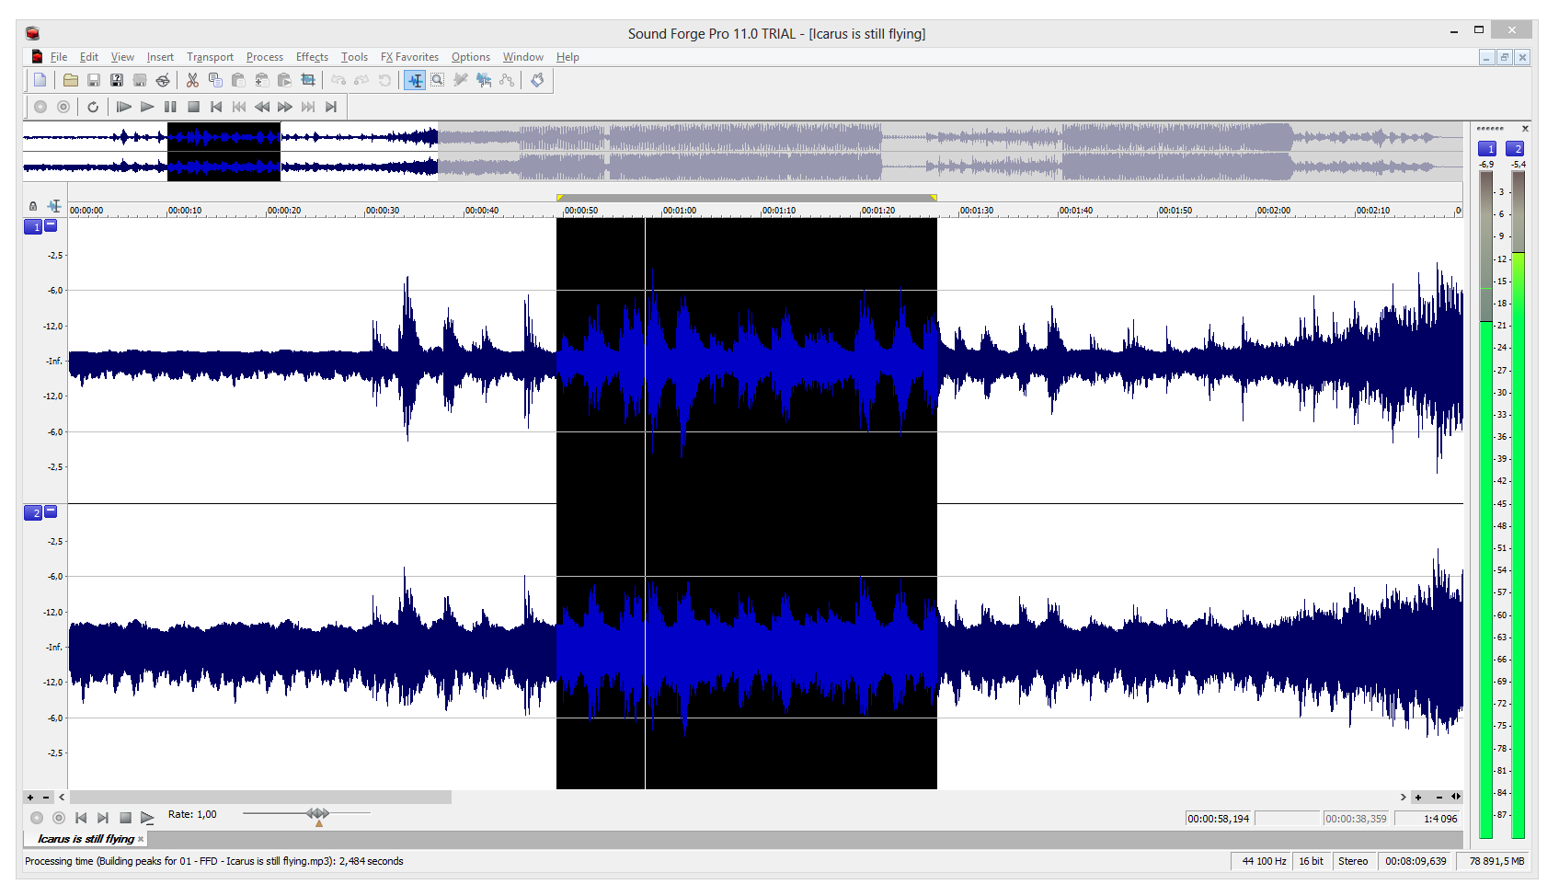Viewport: 1559px width, 896px height.
Task: Open a file with the folder icon
Action: coord(70,81)
